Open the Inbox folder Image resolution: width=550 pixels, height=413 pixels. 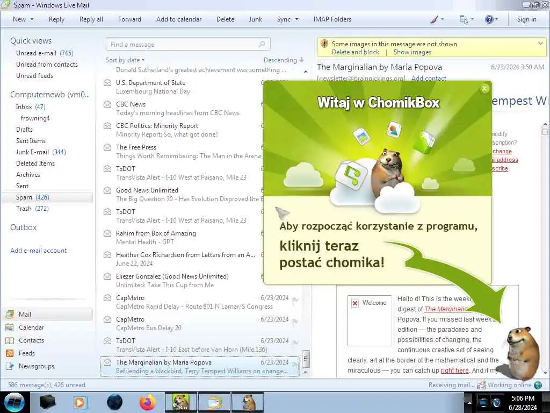31,107
